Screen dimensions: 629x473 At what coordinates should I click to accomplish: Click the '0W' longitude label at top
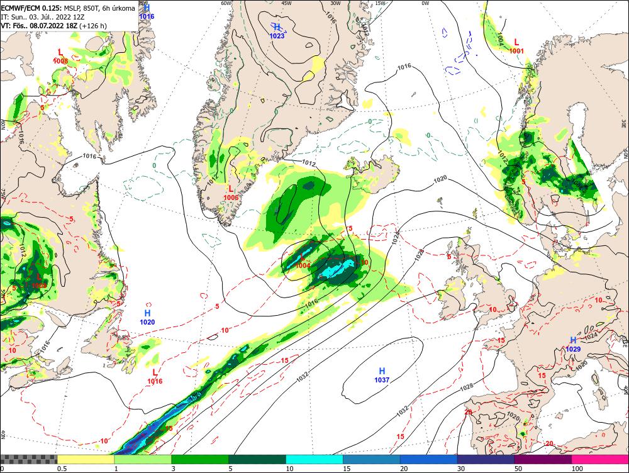click(425, 3)
